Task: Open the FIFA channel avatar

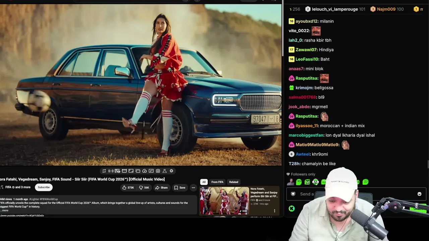Action: click(x=2, y=187)
